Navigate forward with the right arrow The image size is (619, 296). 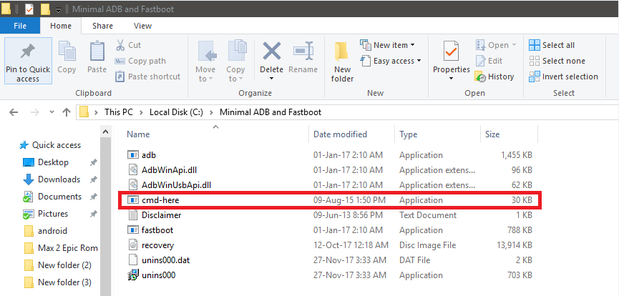pos(35,112)
